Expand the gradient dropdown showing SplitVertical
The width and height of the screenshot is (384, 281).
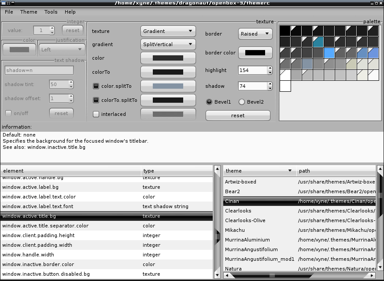pyautogui.click(x=168, y=44)
